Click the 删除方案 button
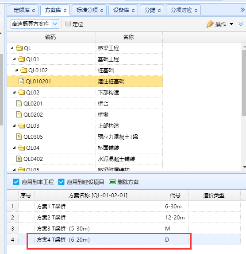 click(124, 182)
